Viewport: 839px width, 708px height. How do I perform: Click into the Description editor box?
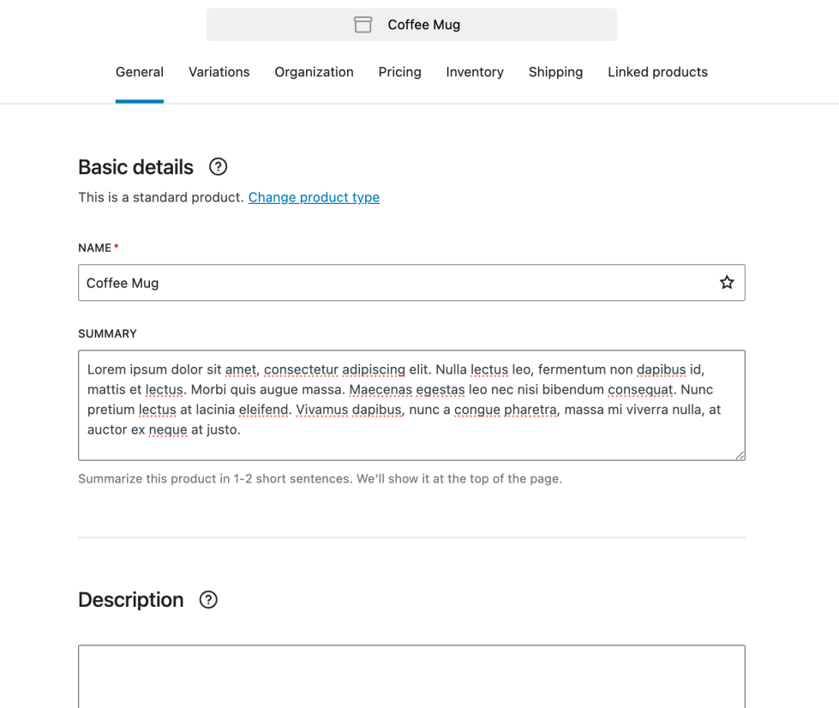[411, 677]
